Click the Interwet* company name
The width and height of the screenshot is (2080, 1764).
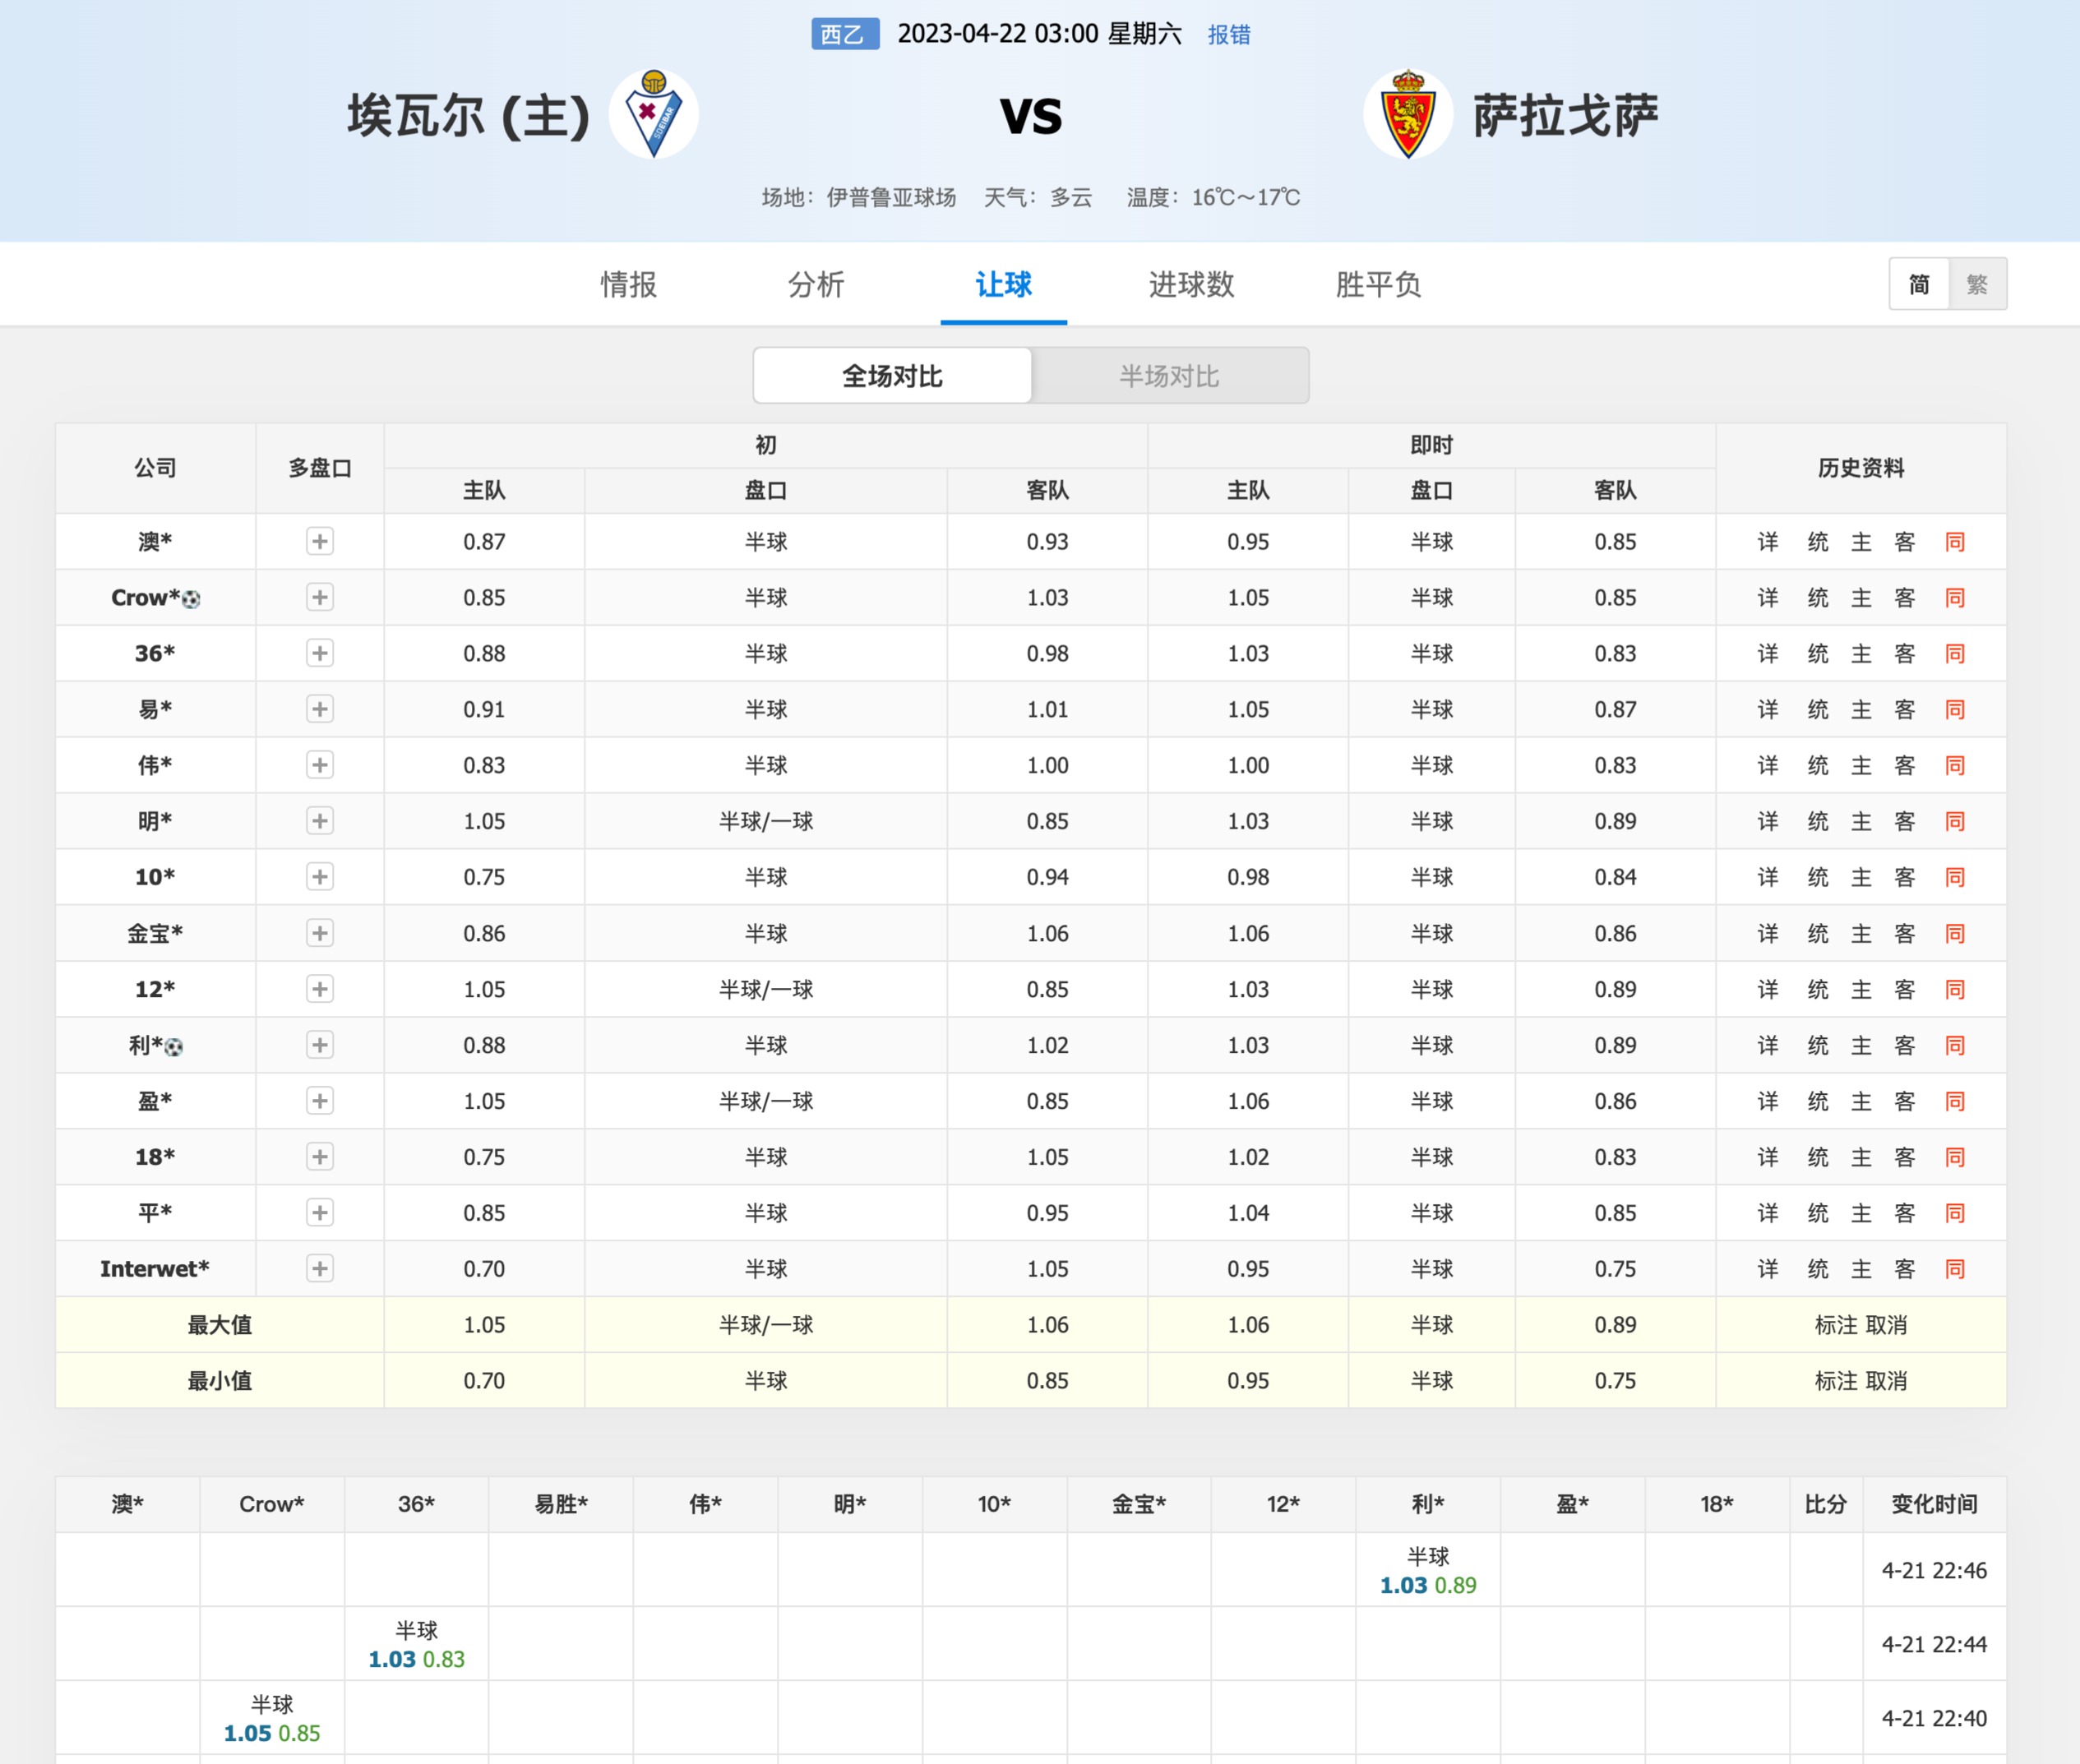(155, 1269)
